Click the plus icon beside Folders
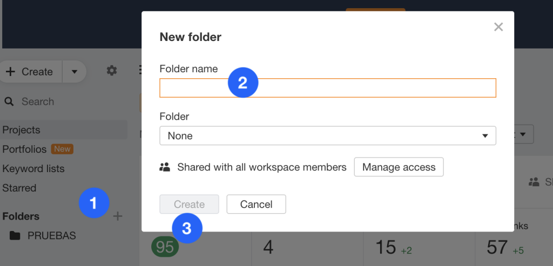 coord(118,216)
